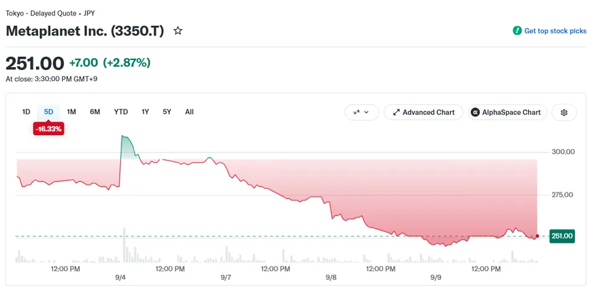Click the AlphaSpace logo icon
This screenshot has width=595, height=291.
point(475,112)
